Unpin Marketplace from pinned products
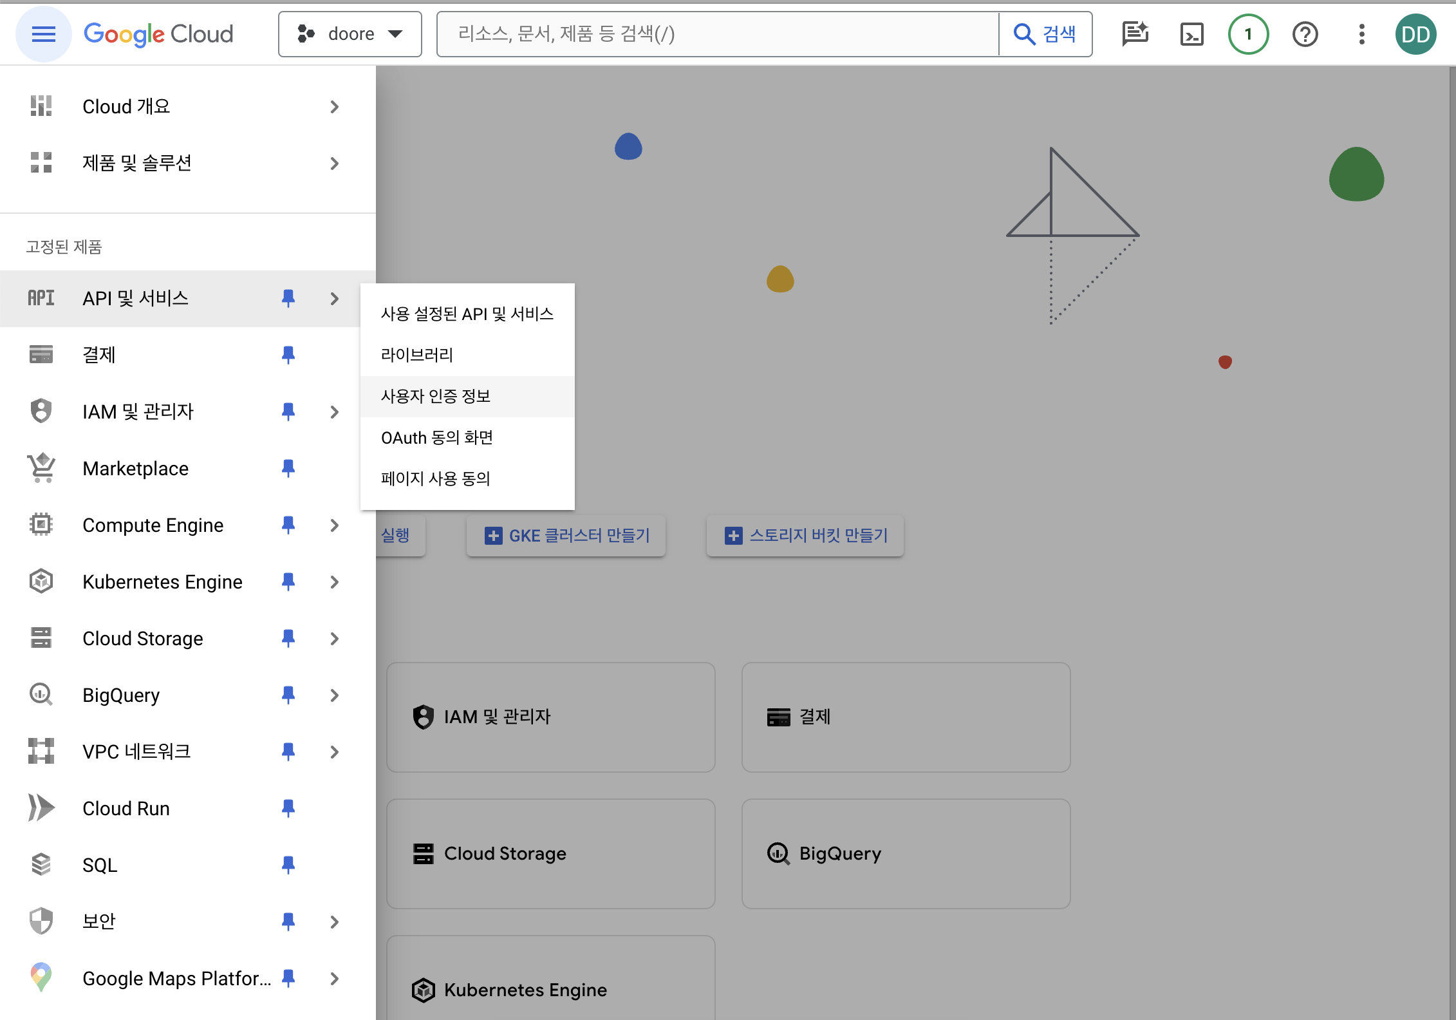 [x=288, y=468]
